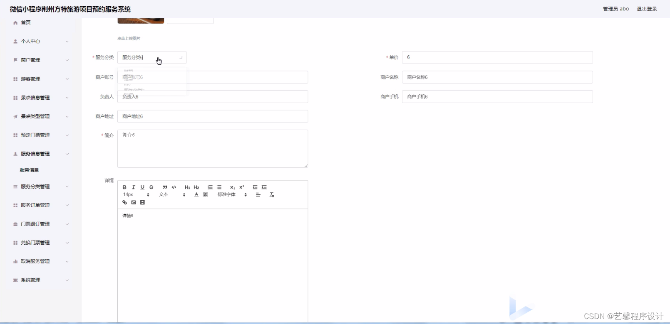Toggle strikethrough formatting in the editor

click(x=151, y=187)
